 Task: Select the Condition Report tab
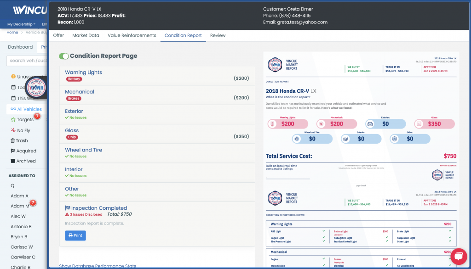[183, 35]
